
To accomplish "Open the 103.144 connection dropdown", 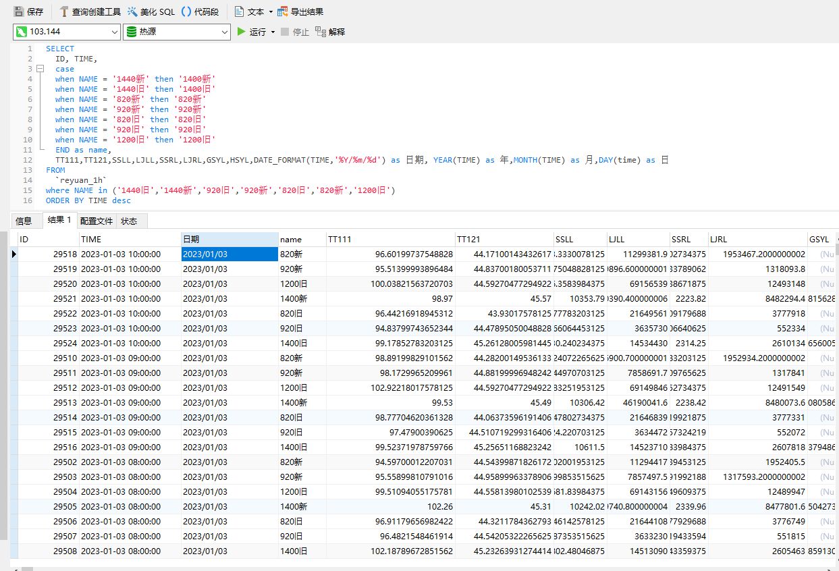I will pos(114,32).
